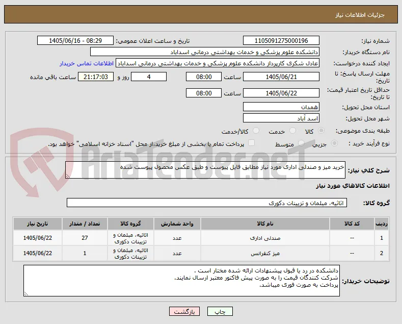This screenshot has width=402, height=324.
Task: Click the اطلاعات کالاهای مورد نیاز section heading
Action: pos(353,186)
